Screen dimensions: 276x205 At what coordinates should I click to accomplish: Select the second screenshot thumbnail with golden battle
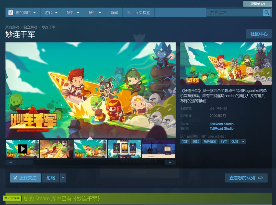56,149
